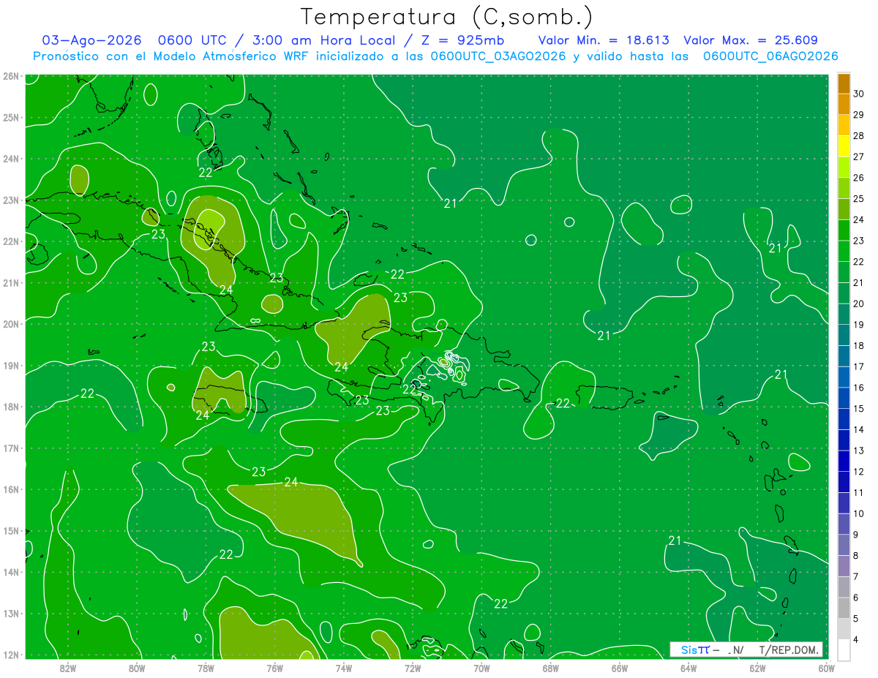The width and height of the screenshot is (878, 678).
Task: Click the '70W' longitude axis label
Action: (481, 667)
